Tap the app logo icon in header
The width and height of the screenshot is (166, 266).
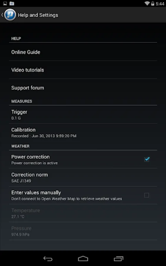10,15
